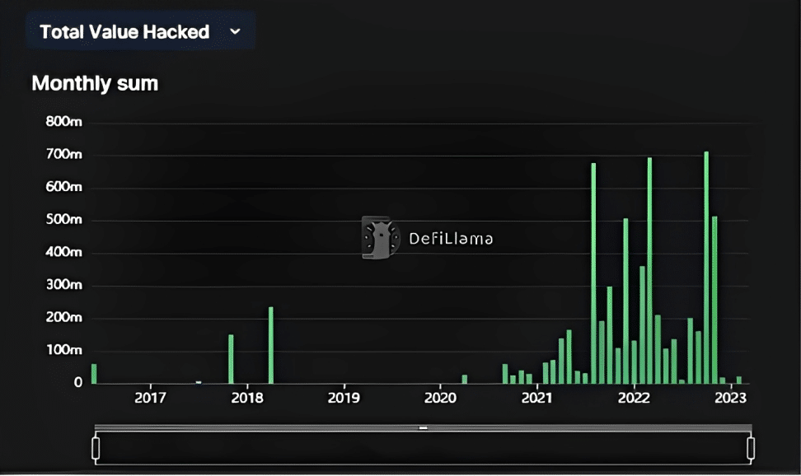Click the 2017 label on the x-axis
The height and width of the screenshot is (476, 801).
click(150, 398)
